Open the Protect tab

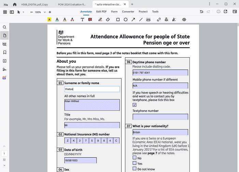143,12
